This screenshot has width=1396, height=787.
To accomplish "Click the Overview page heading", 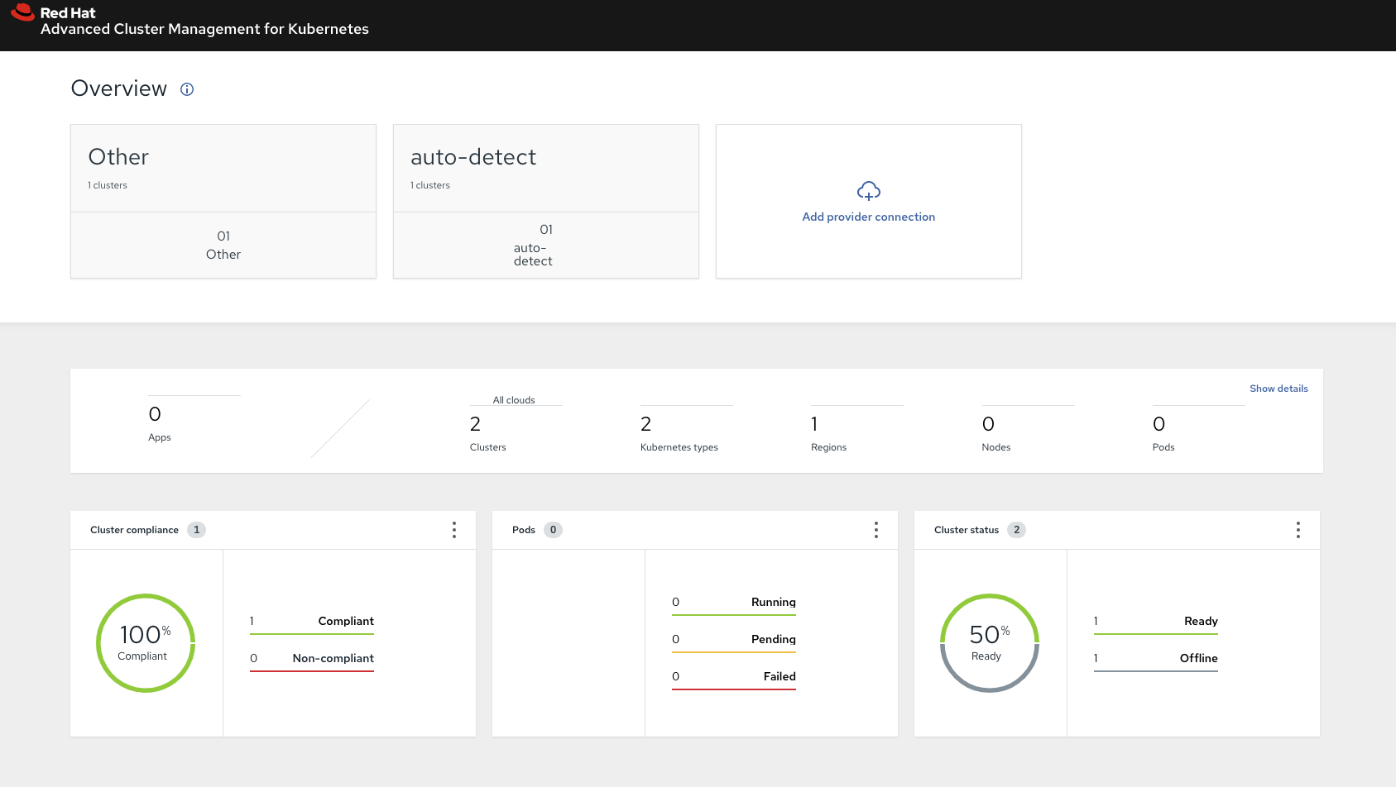I will click(119, 88).
